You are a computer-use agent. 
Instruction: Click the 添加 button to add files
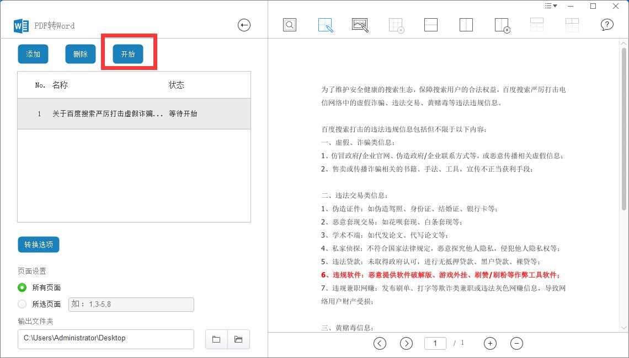[33, 54]
